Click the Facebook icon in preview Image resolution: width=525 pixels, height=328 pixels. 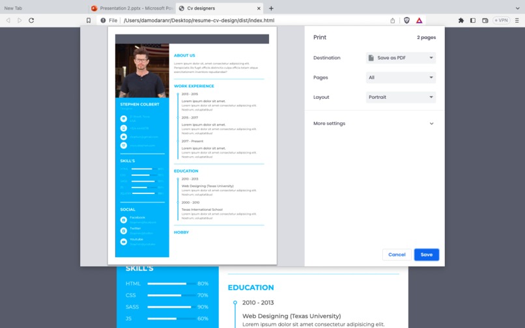(124, 220)
